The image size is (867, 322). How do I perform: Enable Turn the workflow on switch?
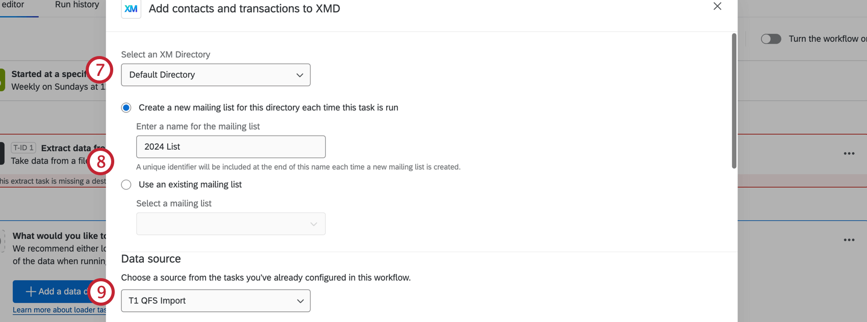click(771, 38)
